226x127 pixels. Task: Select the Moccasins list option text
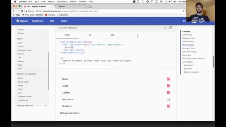[68, 99]
